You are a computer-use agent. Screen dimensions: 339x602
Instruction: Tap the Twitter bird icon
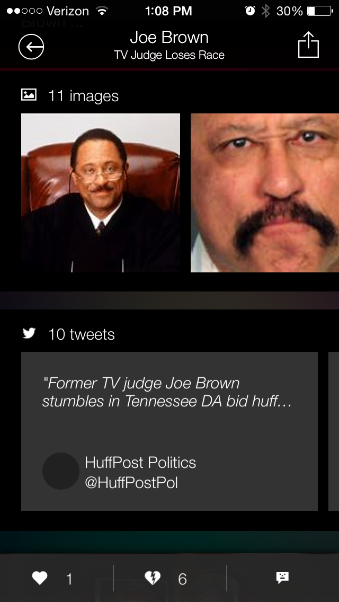[29, 333]
